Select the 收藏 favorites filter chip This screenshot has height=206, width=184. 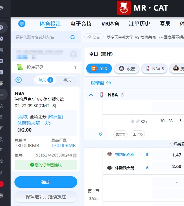127,69
